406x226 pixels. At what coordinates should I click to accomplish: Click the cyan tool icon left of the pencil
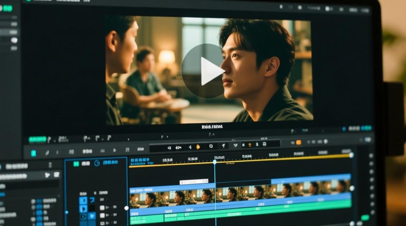34,153
